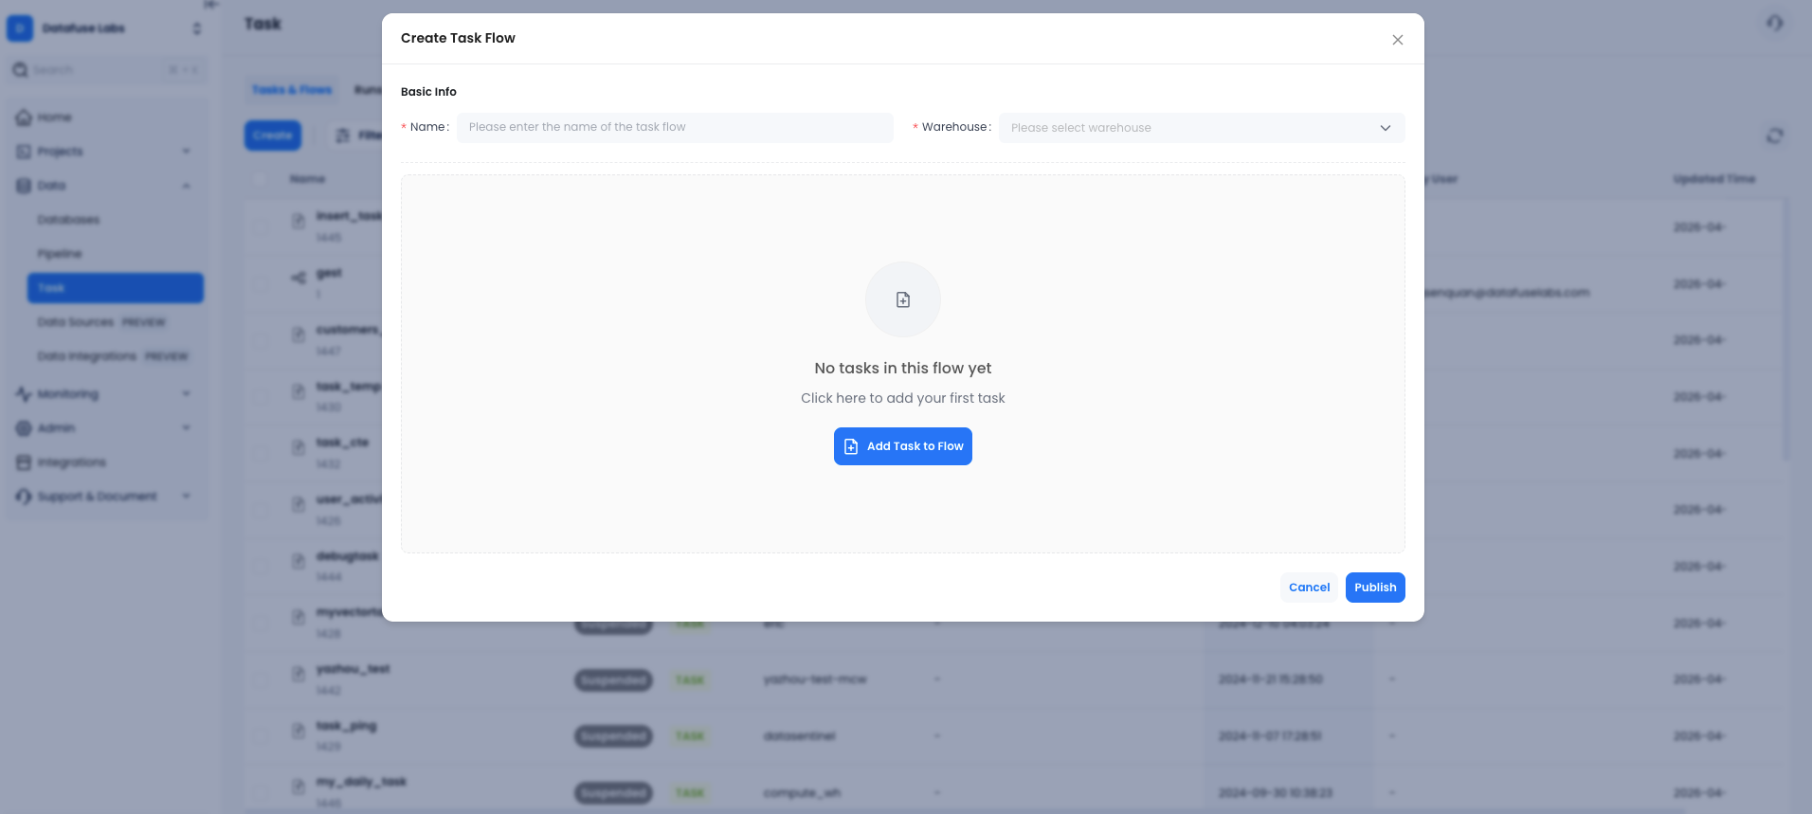Cancel the task flow creation
The width and height of the screenshot is (1812, 814).
pyautogui.click(x=1308, y=588)
